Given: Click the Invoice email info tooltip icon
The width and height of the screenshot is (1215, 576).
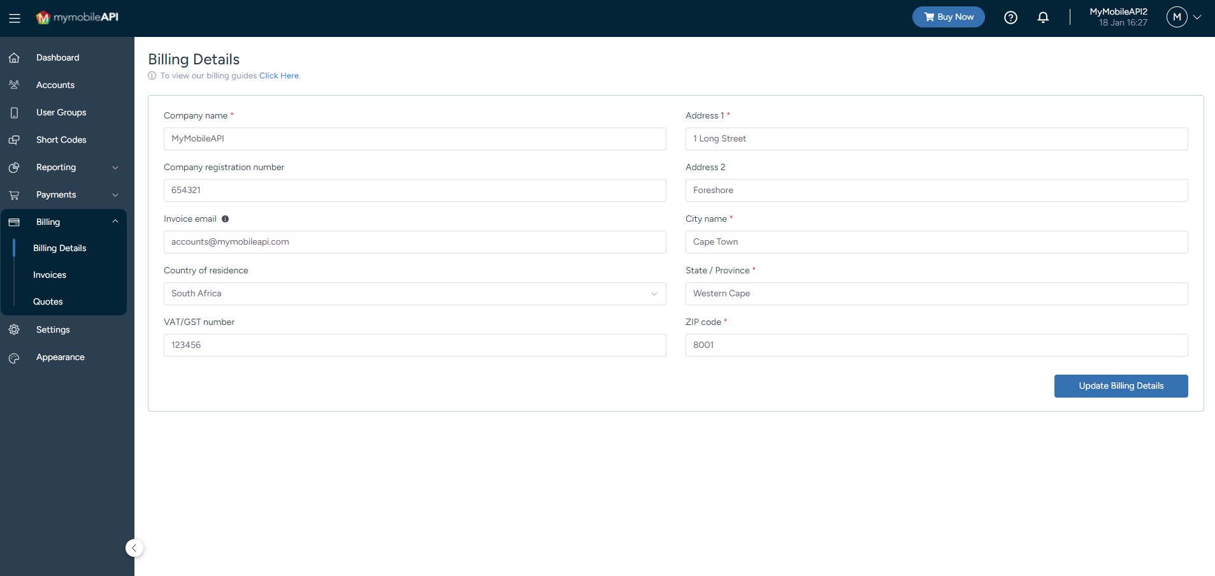Looking at the screenshot, I should 226,219.
